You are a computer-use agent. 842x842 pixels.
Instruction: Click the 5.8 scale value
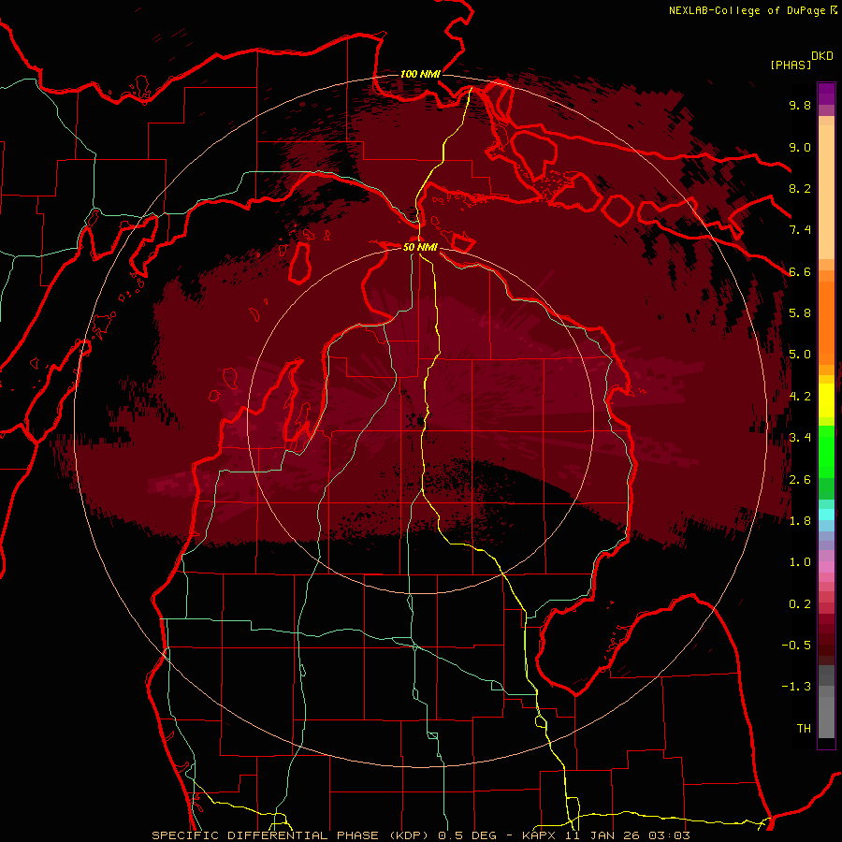click(x=800, y=313)
